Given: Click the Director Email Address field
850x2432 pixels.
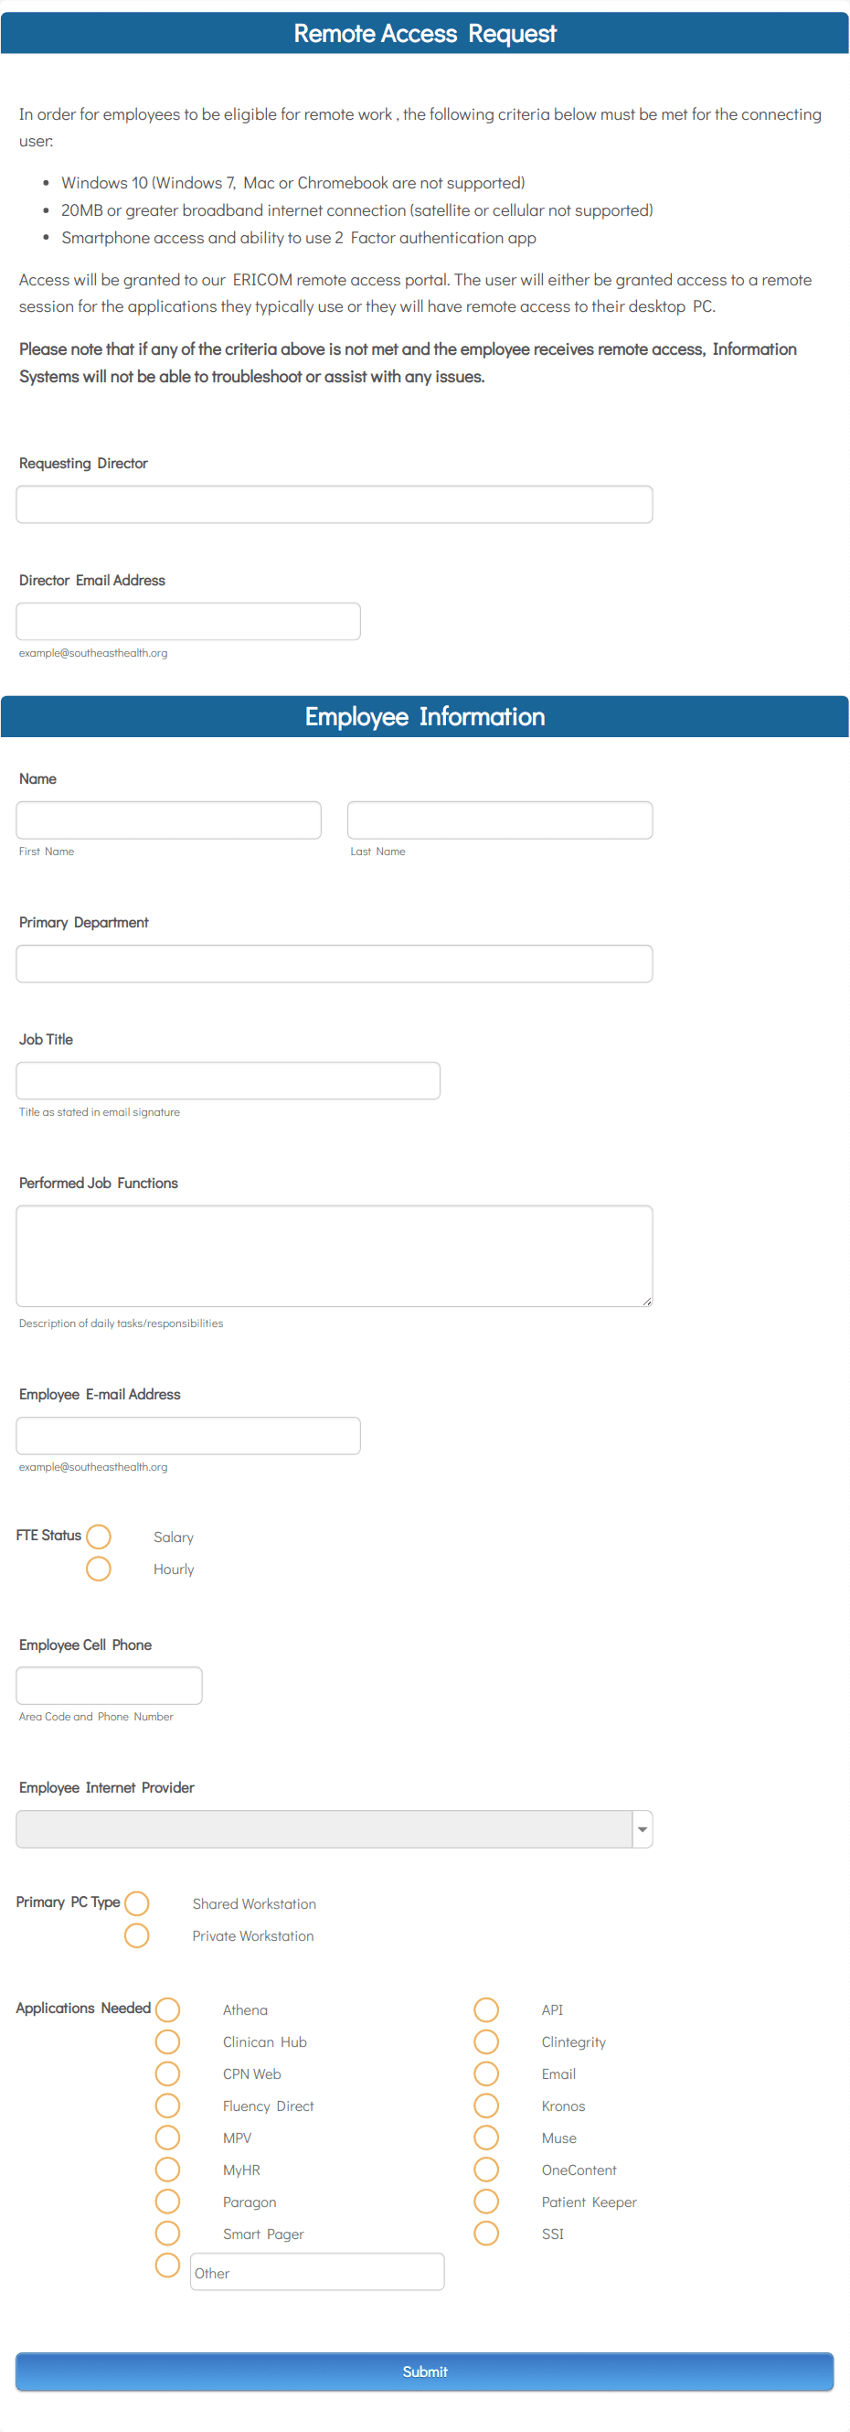Looking at the screenshot, I should [187, 621].
